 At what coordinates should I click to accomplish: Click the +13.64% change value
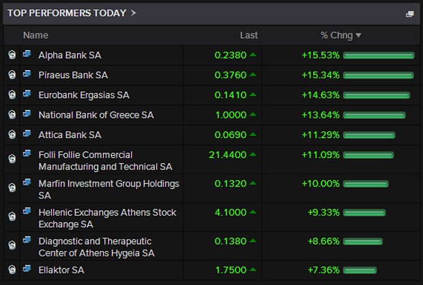[321, 115]
